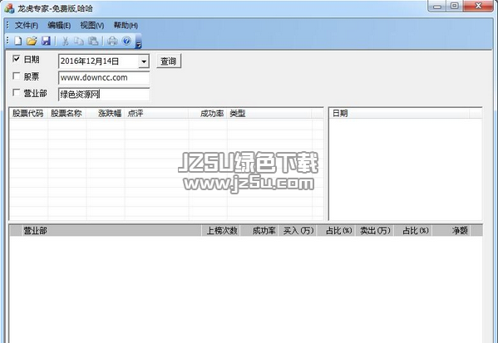Sort by the 涨跌幅 column header

pyautogui.click(x=106, y=114)
